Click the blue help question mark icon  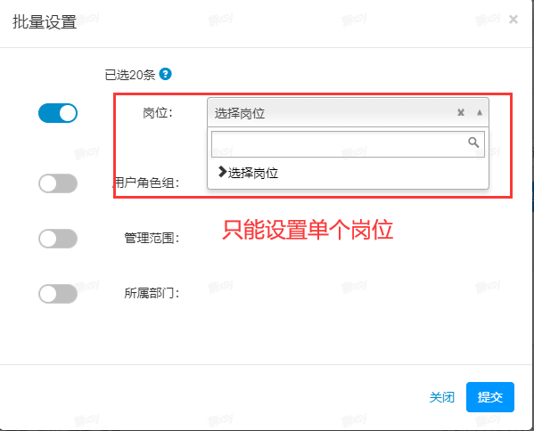point(166,74)
